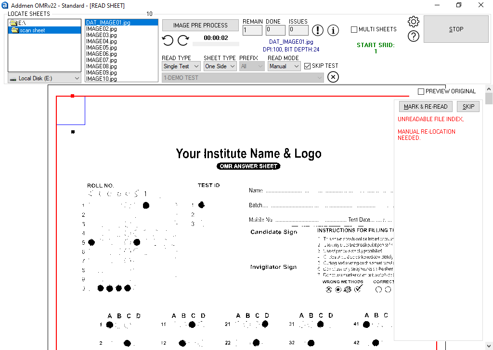This screenshot has height=350, width=493.
Task: Open the SHEET TYPE dropdown
Action: coord(220,66)
